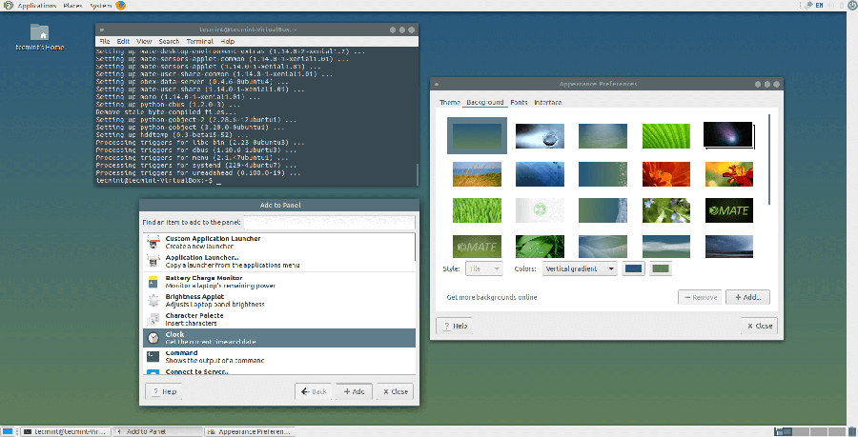
Task: Switch to the Fonts tab
Action: (519, 102)
